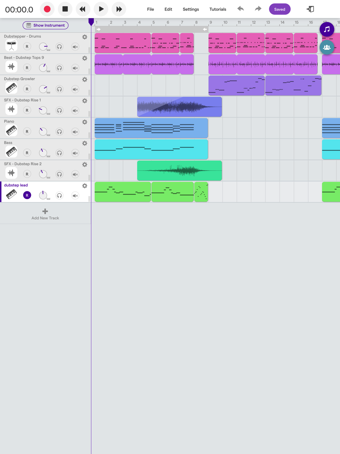Viewport: 340px width, 454px height.
Task: Click the 00:00.0 time display
Action: tap(19, 10)
